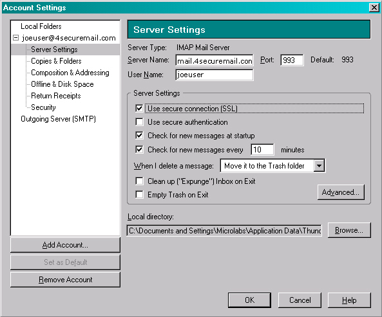Select Local Folders in account list

[x=41, y=26]
